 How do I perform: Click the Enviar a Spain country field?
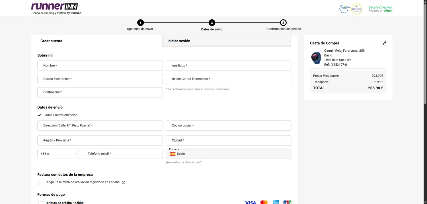[229, 154]
